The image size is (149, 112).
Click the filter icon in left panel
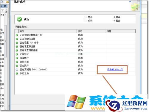pos(2,10)
